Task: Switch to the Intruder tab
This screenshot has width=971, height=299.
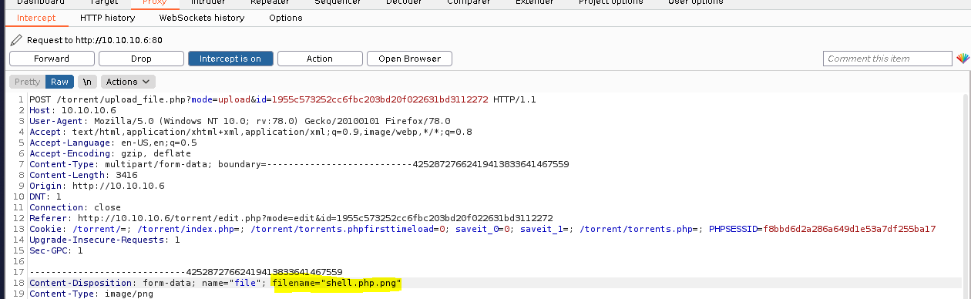Action: (207, 2)
